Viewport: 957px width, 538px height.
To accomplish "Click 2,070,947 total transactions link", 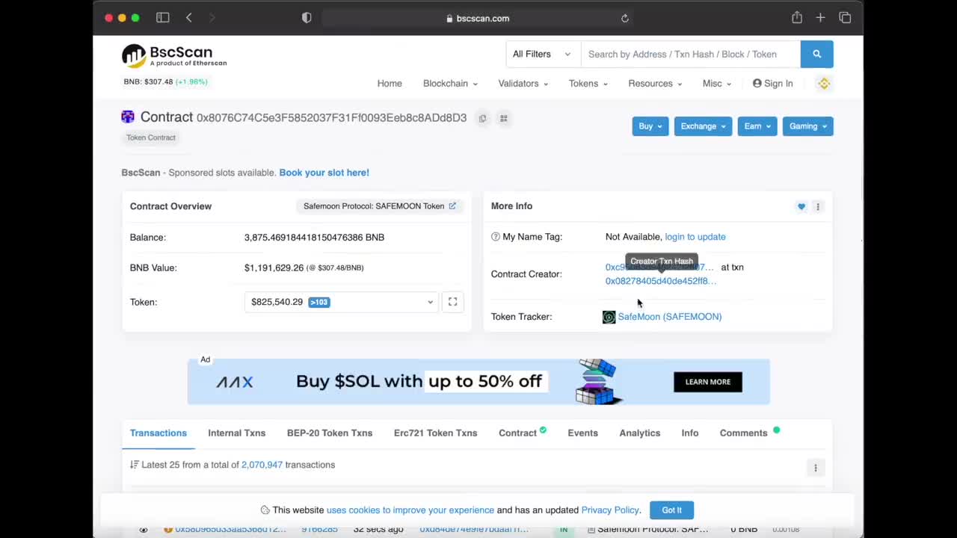I will tap(262, 465).
